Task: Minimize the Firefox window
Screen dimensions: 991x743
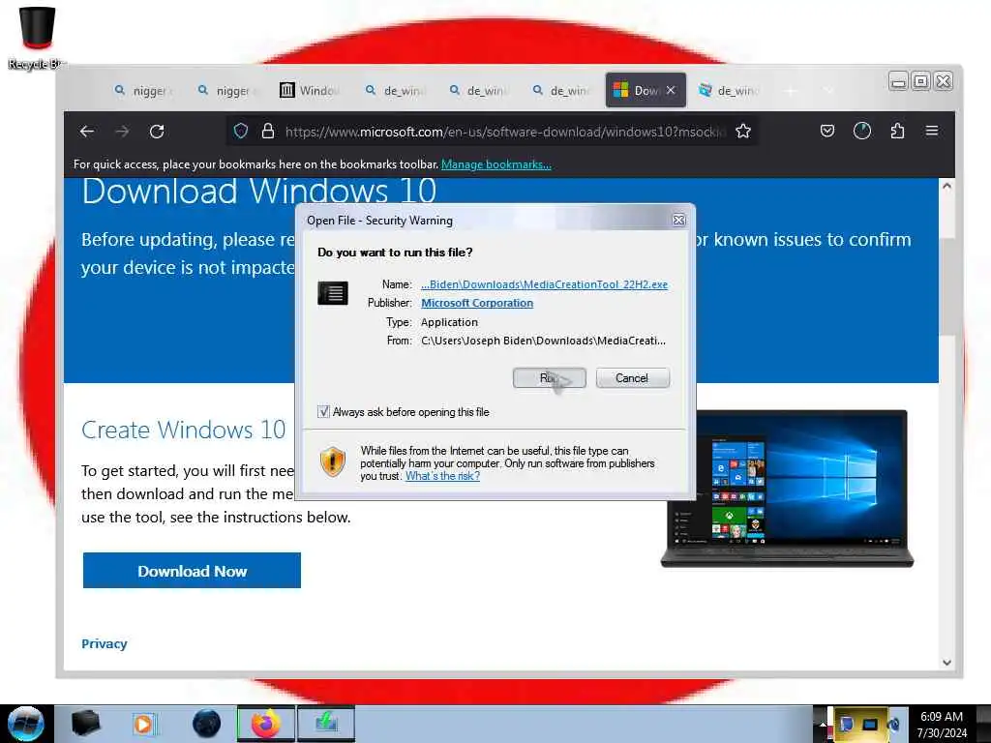Action: [898, 81]
